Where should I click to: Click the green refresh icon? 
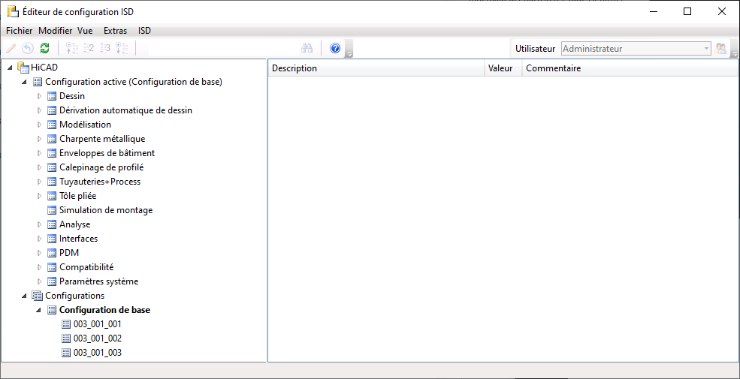[45, 48]
